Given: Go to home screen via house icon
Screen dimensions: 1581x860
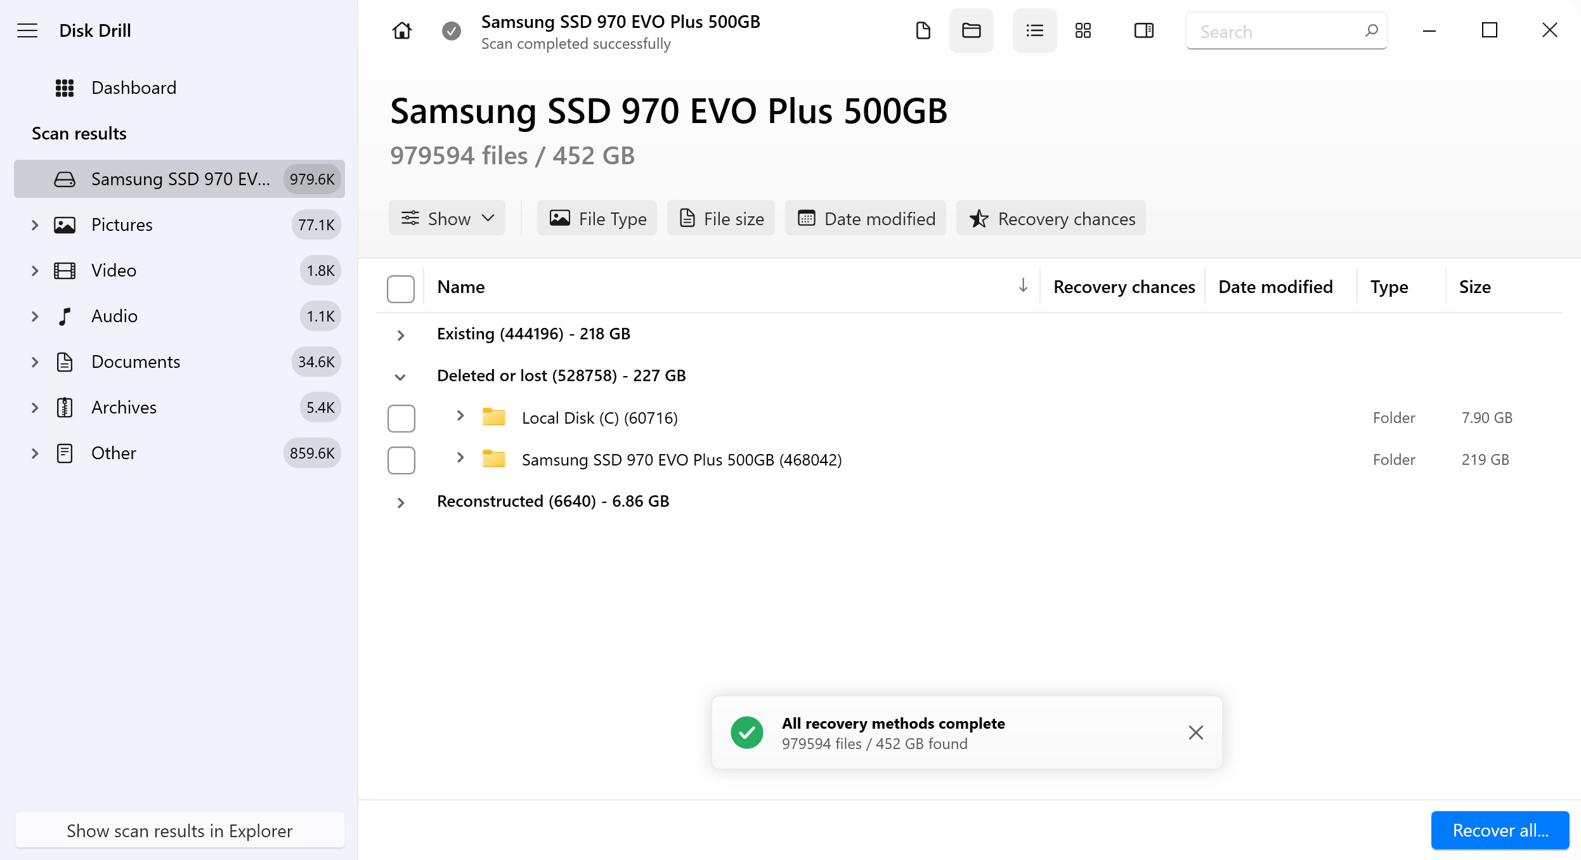Looking at the screenshot, I should click(402, 30).
